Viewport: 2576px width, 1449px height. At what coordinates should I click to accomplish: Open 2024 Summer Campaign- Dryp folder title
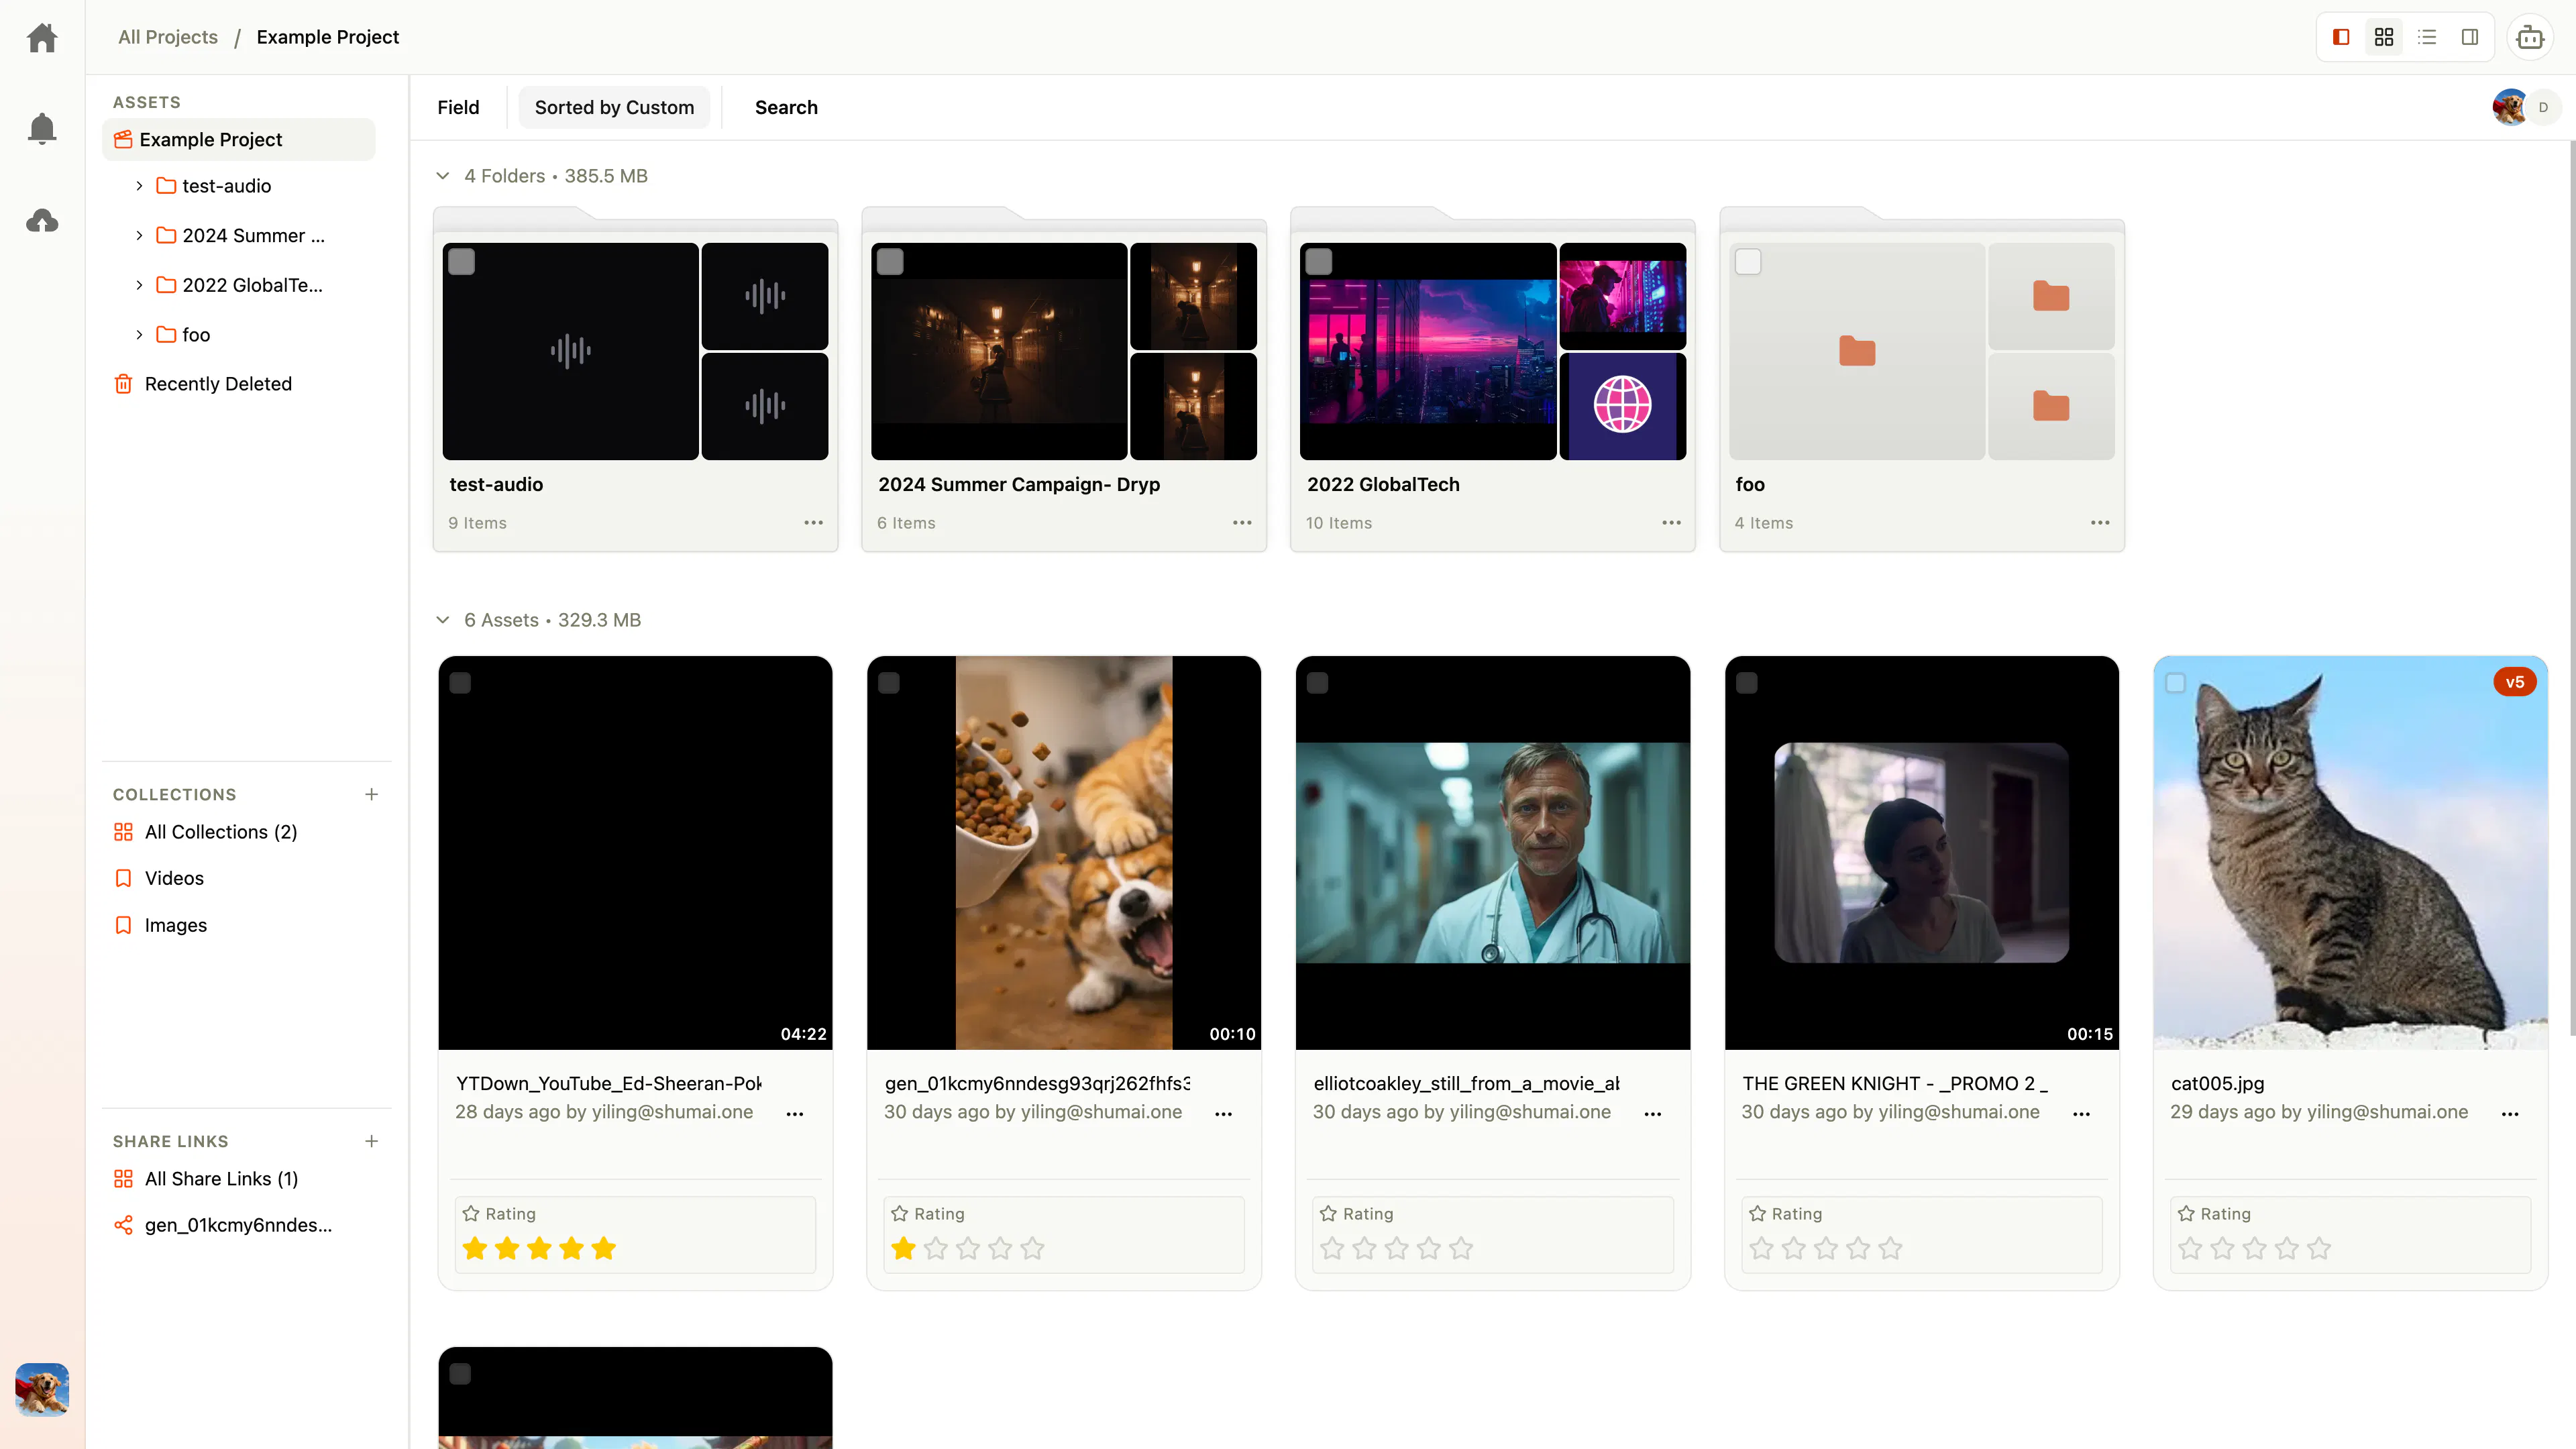click(1019, 484)
